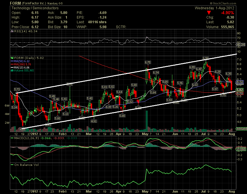The image size is (247, 194).
Task: Click the Chg value -0.30
Action: [230, 17]
